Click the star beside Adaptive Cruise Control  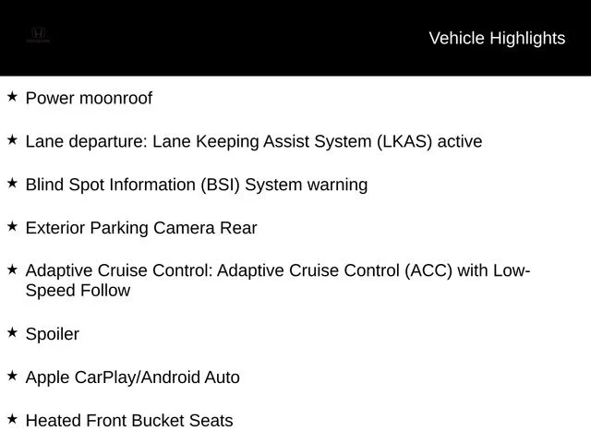[x=12, y=269]
